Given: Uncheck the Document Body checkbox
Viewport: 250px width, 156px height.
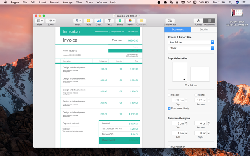Looking at the screenshot, I should [169, 109].
